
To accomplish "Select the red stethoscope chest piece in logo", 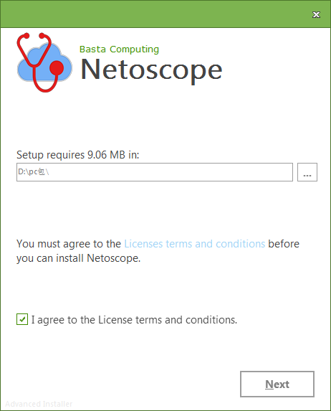I will point(57,68).
